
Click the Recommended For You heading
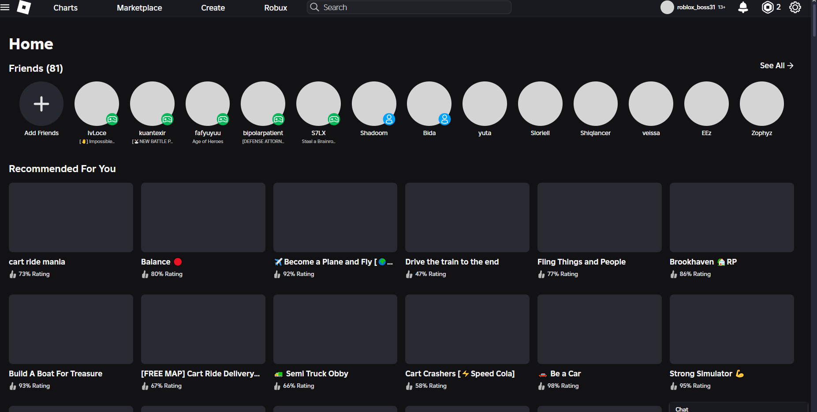[x=62, y=169]
